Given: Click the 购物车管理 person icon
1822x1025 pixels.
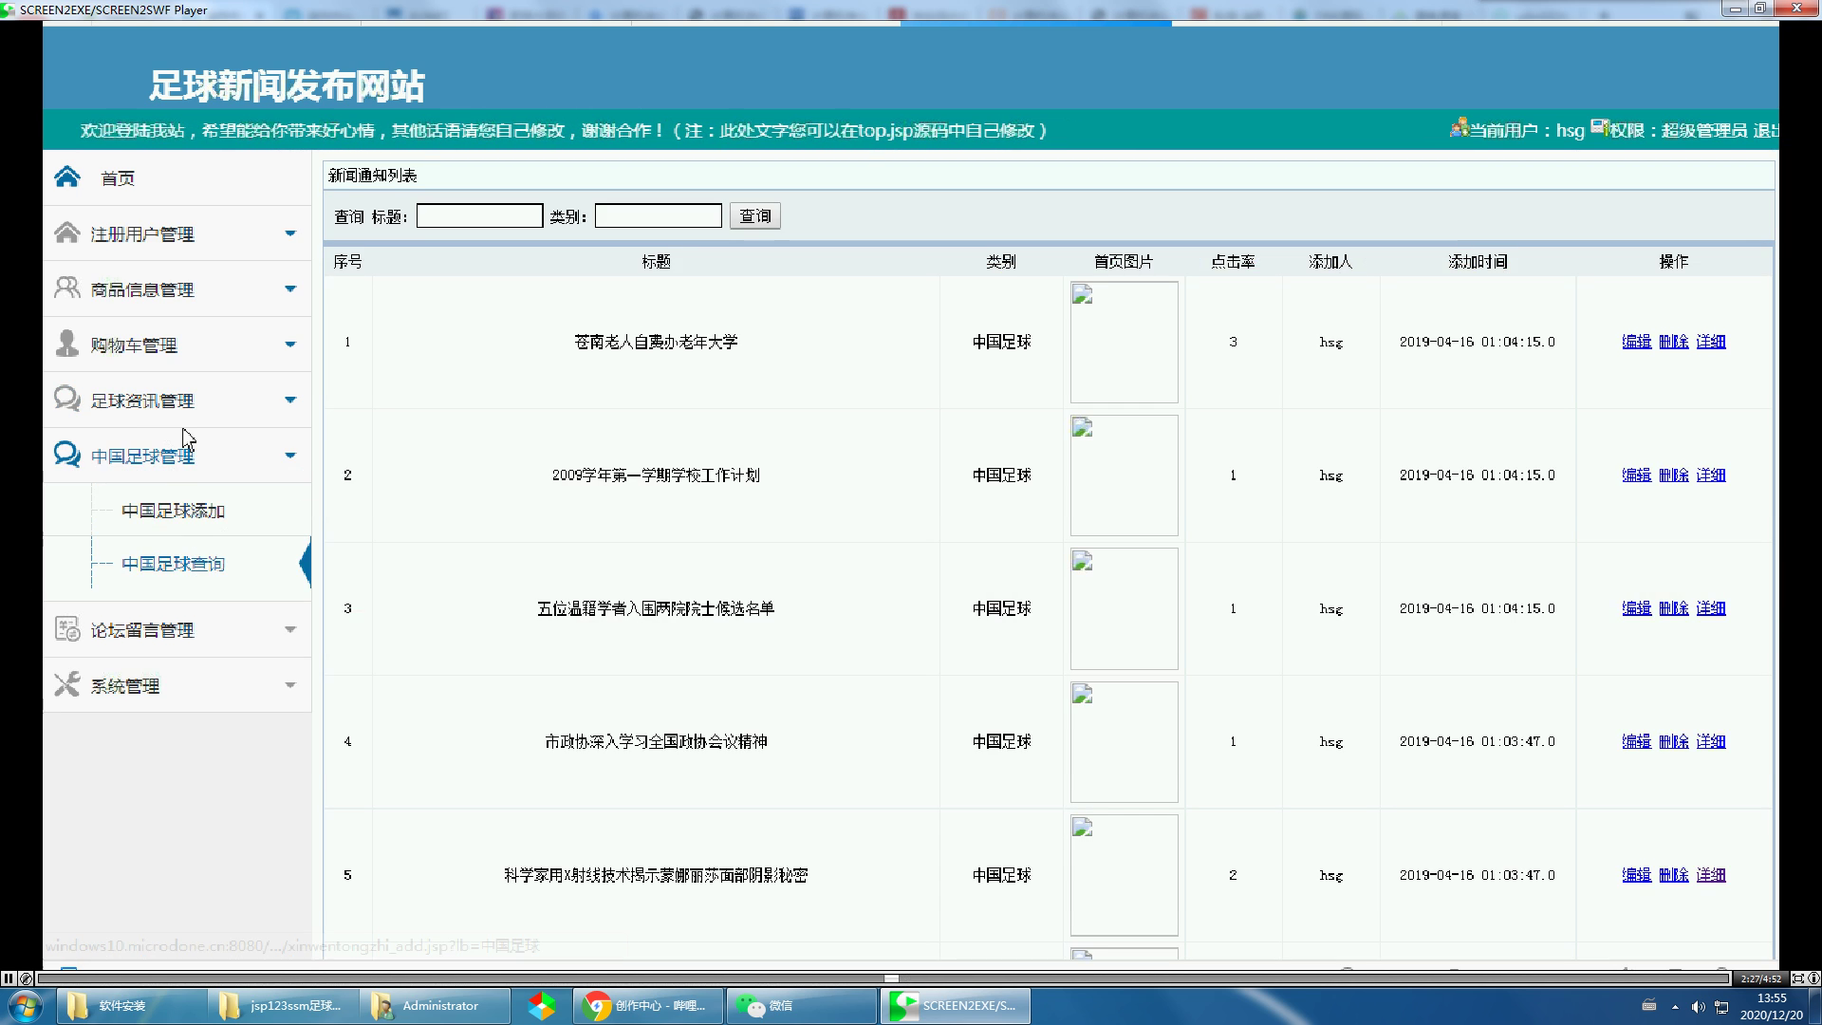Looking at the screenshot, I should [66, 343].
